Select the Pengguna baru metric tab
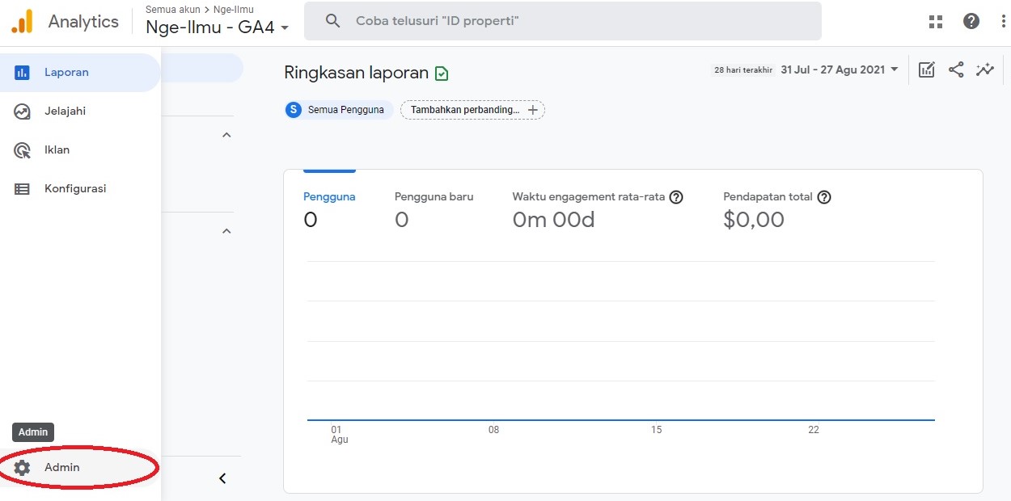The image size is (1011, 501). click(434, 210)
